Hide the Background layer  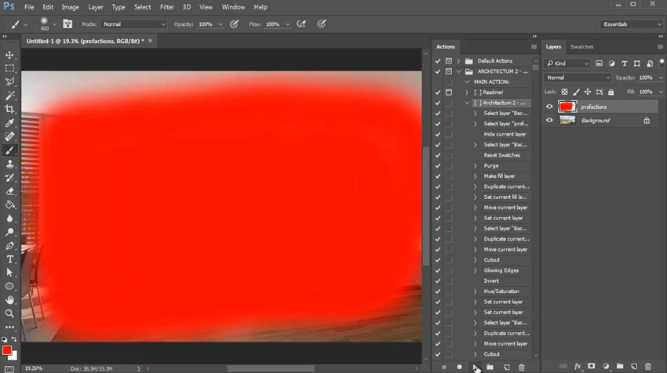point(549,120)
